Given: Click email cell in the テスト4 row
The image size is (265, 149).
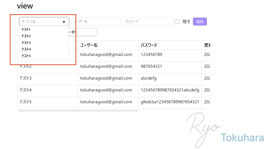Looking at the screenshot, I should pos(106,90).
